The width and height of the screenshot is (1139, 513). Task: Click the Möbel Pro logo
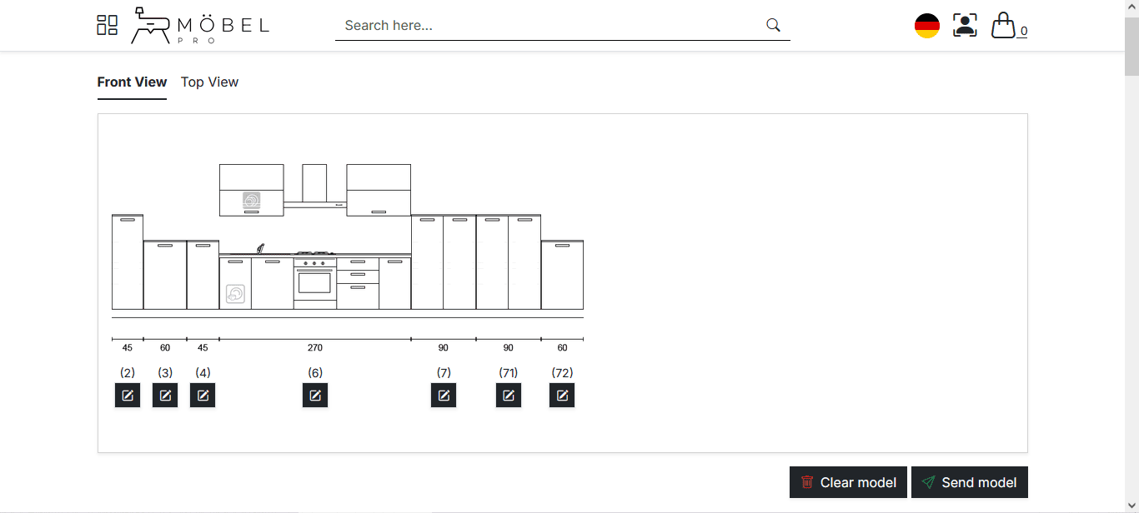[200, 26]
